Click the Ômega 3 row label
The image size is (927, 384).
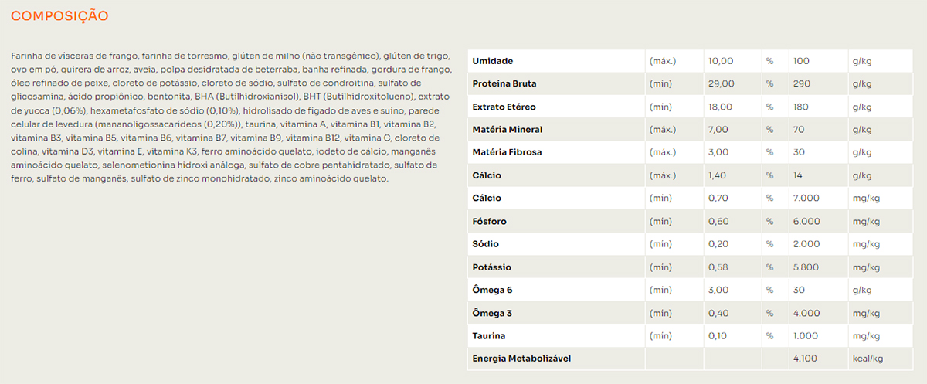(493, 314)
